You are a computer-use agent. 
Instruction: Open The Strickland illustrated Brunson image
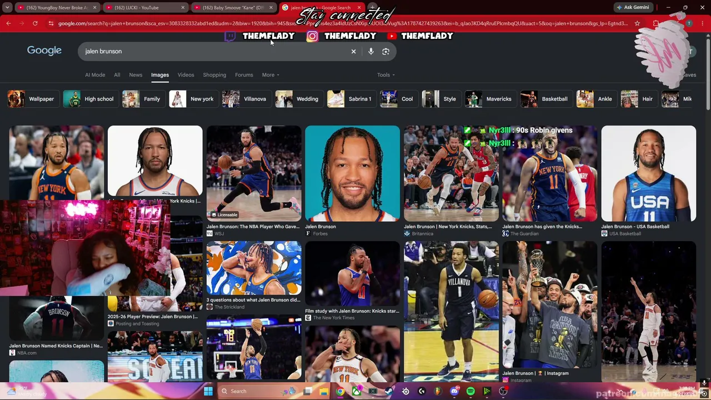click(x=254, y=268)
